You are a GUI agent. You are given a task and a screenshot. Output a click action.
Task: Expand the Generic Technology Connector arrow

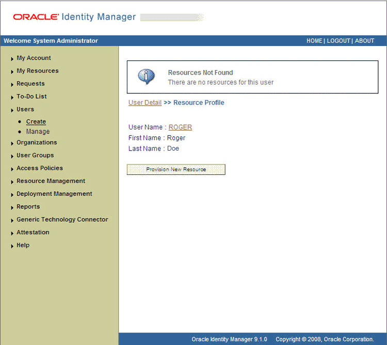[12, 220]
